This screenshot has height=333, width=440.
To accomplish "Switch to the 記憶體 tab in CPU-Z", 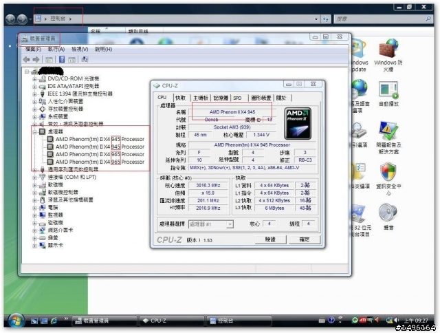I will (x=221, y=98).
